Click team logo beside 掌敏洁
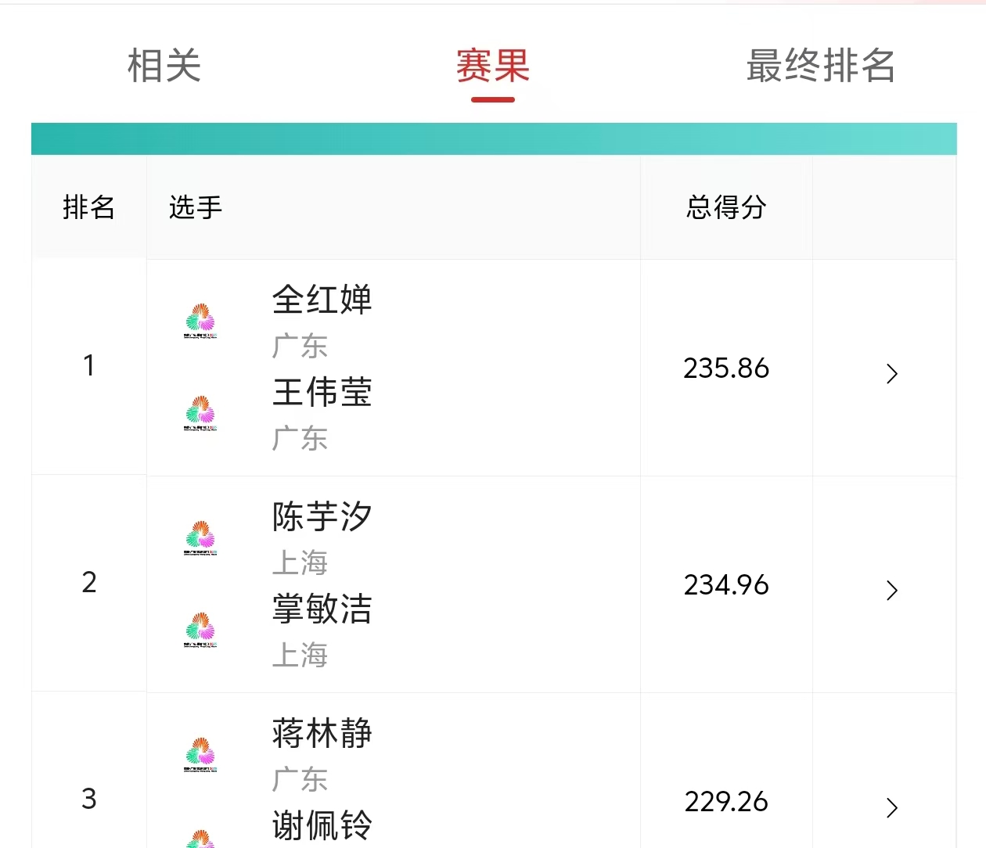 click(201, 630)
